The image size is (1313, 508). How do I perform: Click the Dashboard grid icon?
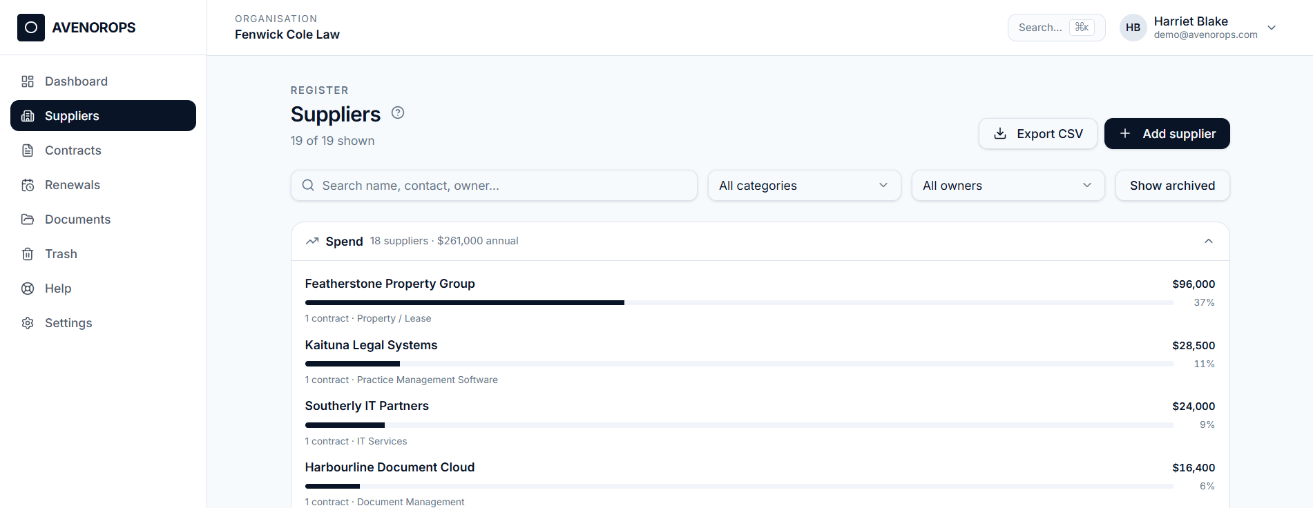[28, 81]
